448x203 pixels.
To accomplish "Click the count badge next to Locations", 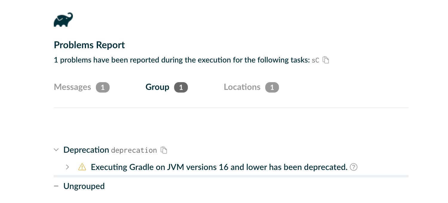I will (272, 87).
